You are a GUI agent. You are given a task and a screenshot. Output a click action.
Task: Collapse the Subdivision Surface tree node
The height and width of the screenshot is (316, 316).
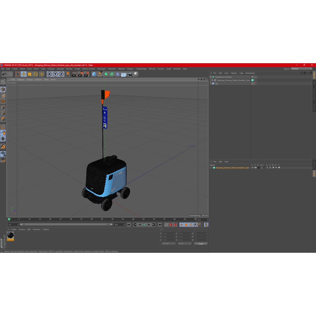pos(211,77)
